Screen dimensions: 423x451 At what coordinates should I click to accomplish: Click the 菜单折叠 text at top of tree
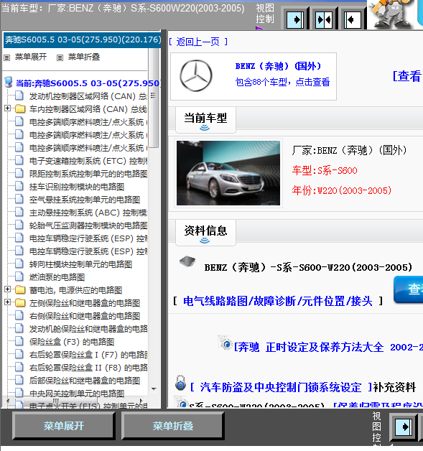84,57
